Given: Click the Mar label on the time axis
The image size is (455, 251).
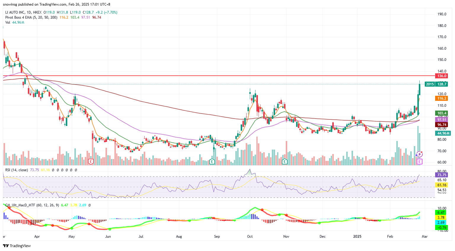Looking at the screenshot, I should 425,237.
